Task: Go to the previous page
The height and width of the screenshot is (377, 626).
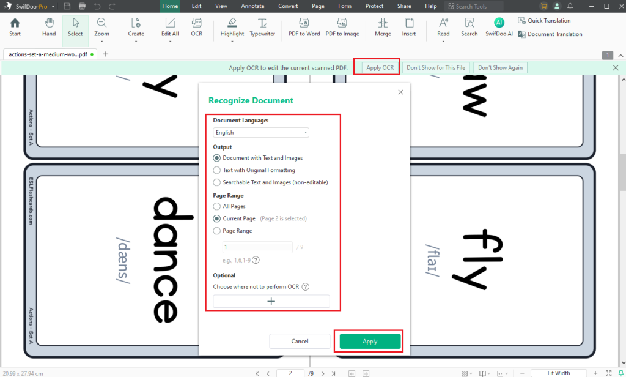Action: click(x=268, y=373)
